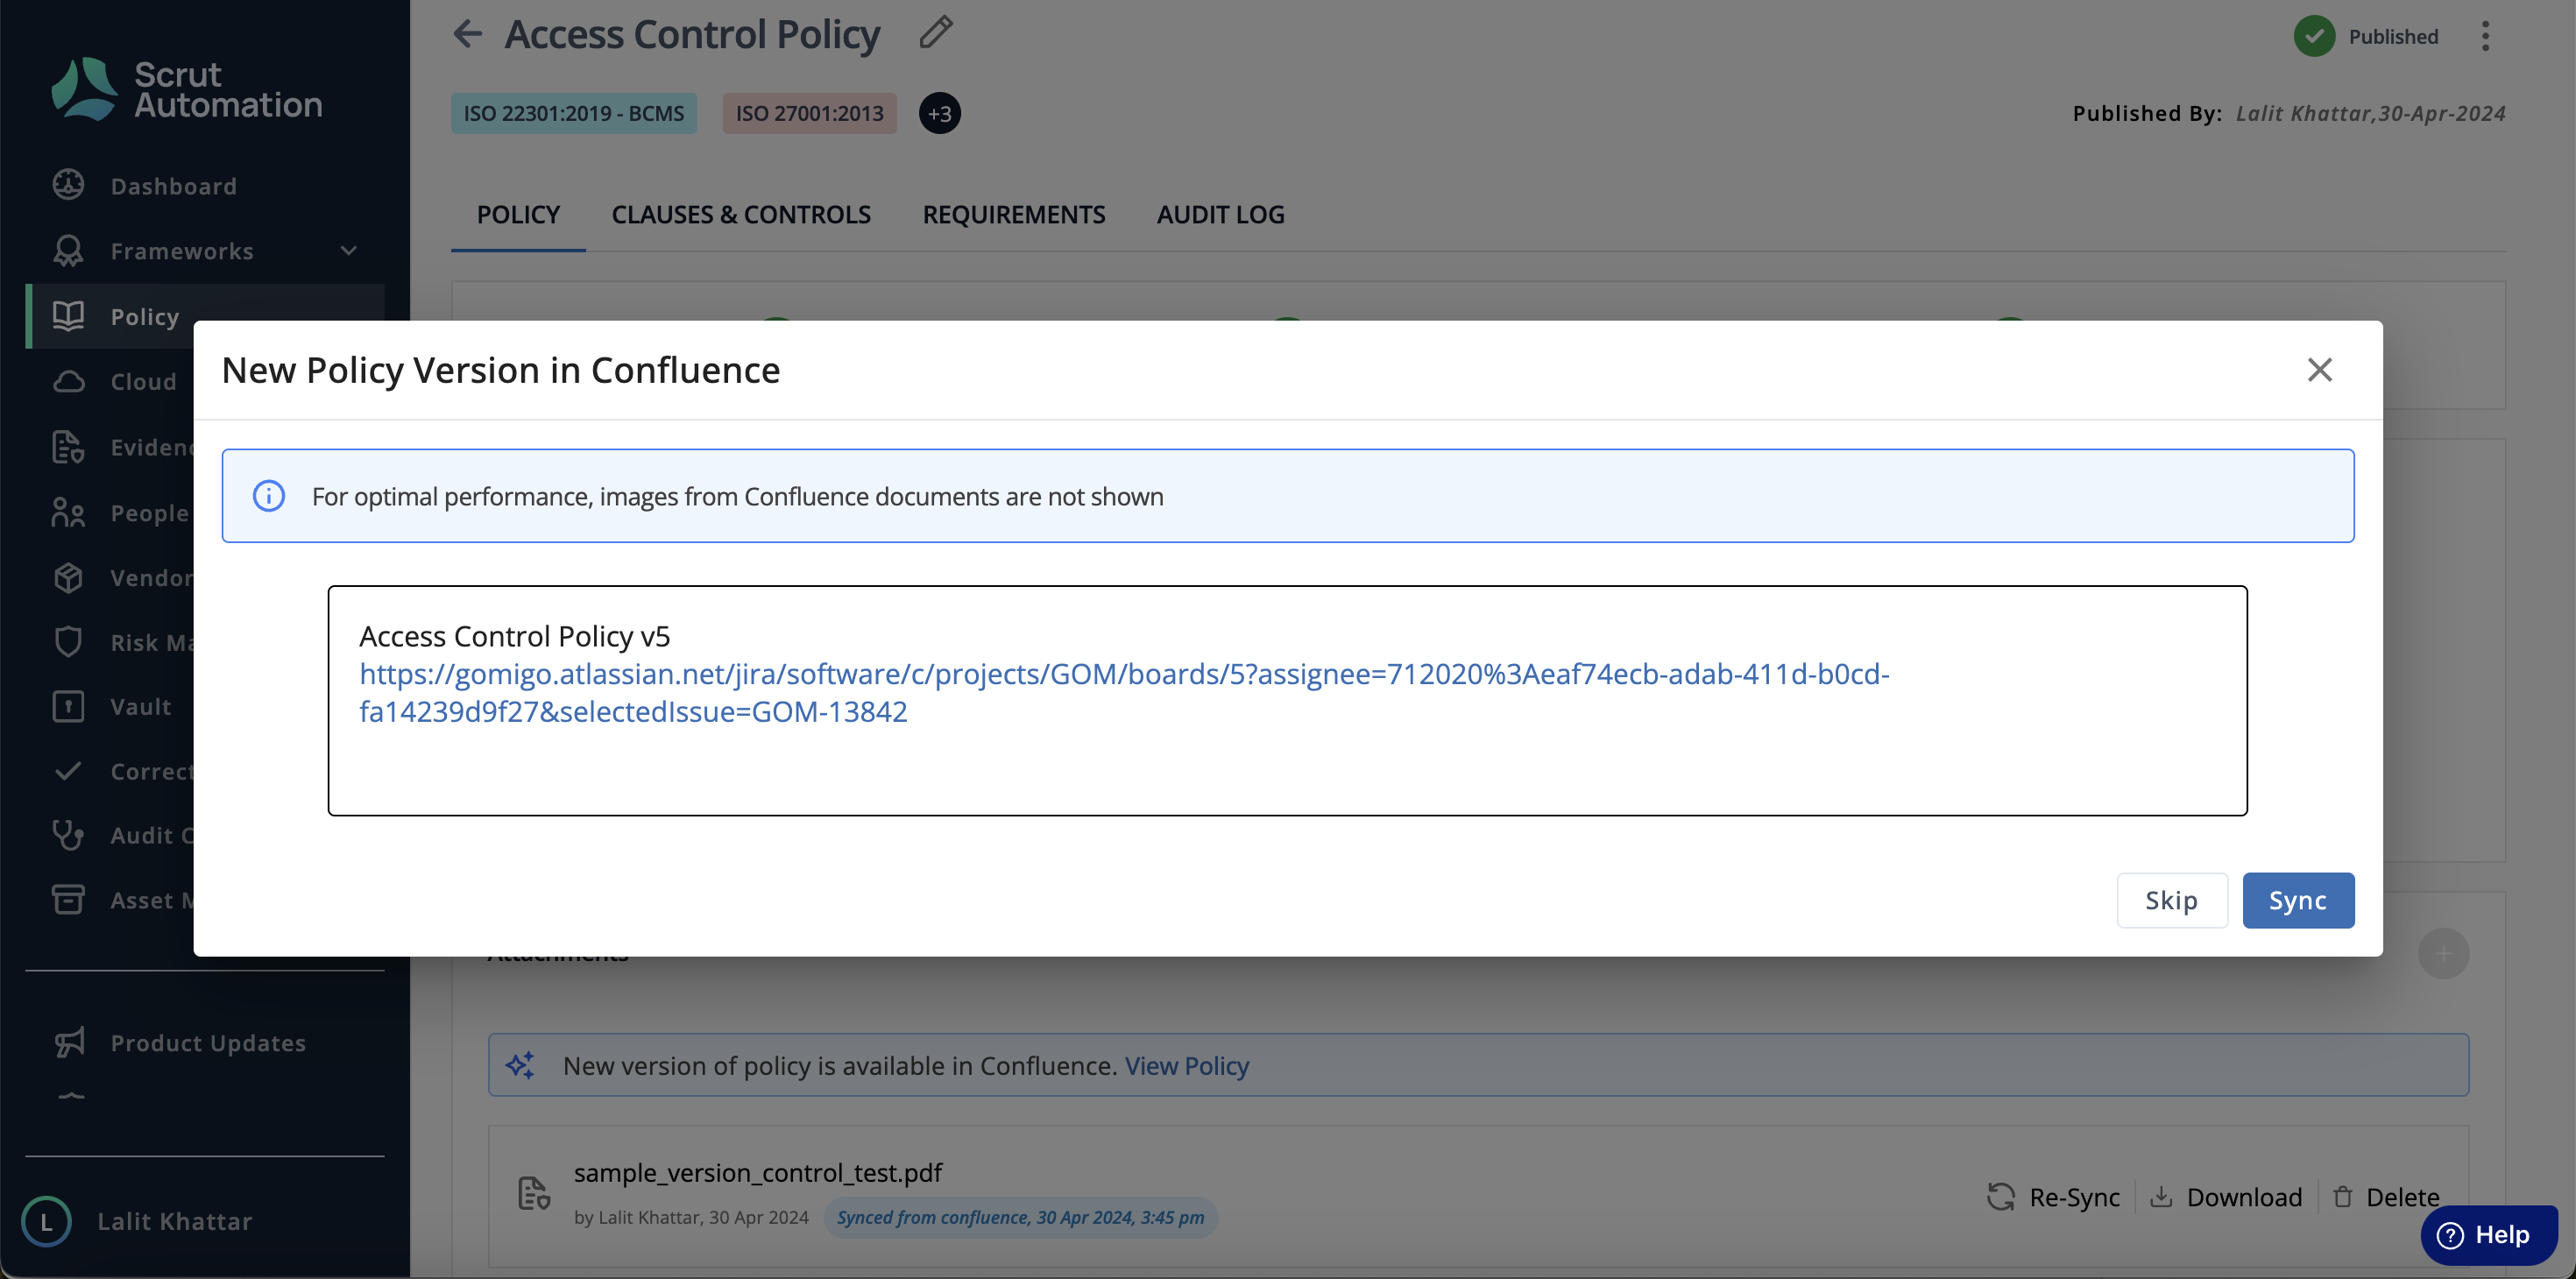Click the file icon of sample_version_control_test.pdf
The image size is (2576, 1279).
tap(534, 1193)
